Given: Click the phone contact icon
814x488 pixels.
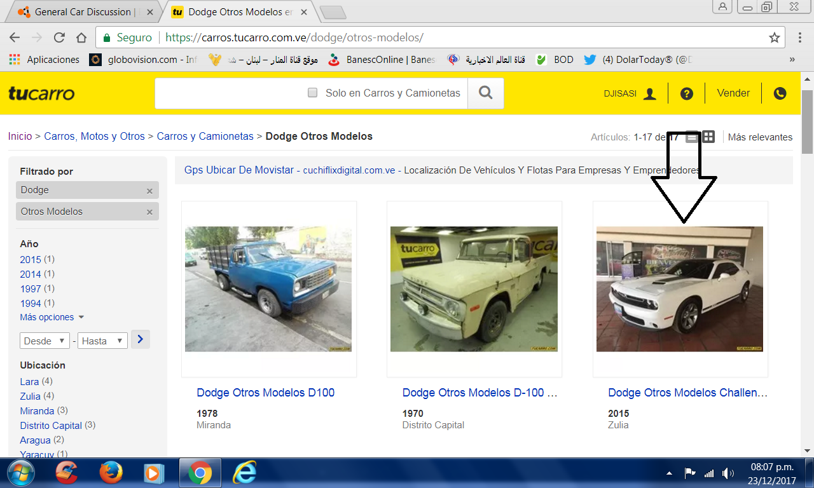Looking at the screenshot, I should coord(780,93).
